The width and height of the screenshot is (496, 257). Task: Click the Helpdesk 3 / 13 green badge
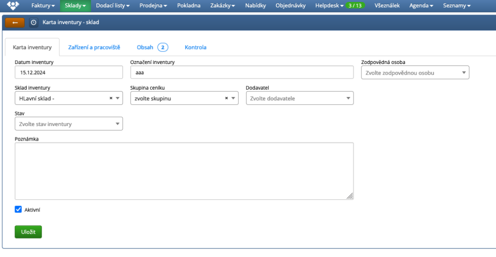point(356,6)
